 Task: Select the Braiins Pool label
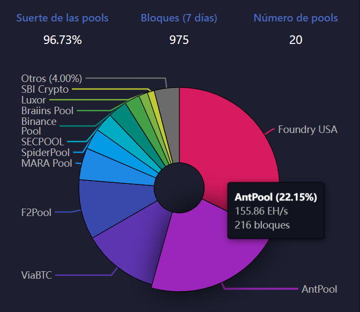(x=47, y=111)
